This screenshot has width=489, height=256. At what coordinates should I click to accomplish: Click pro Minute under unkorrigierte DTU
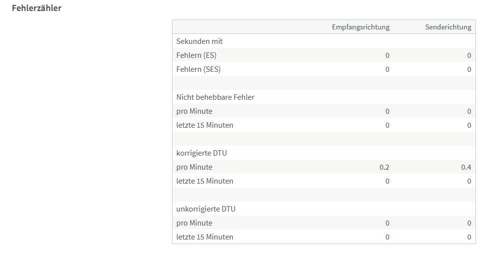tap(194, 223)
